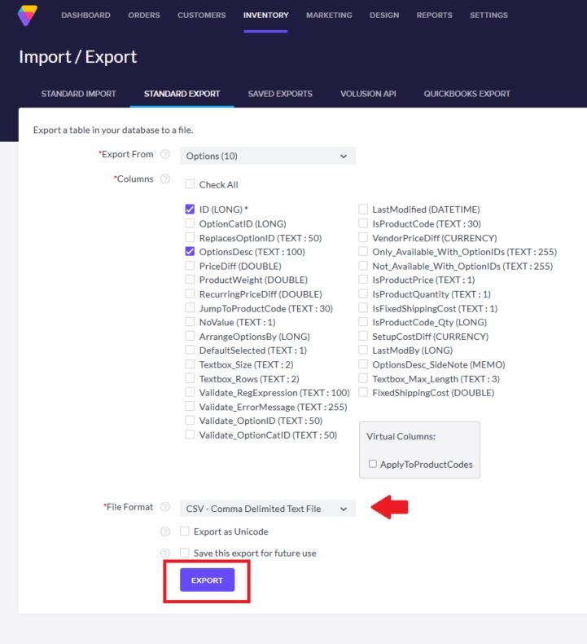Open help icon next to File Format
This screenshot has width=587, height=644.
[165, 507]
